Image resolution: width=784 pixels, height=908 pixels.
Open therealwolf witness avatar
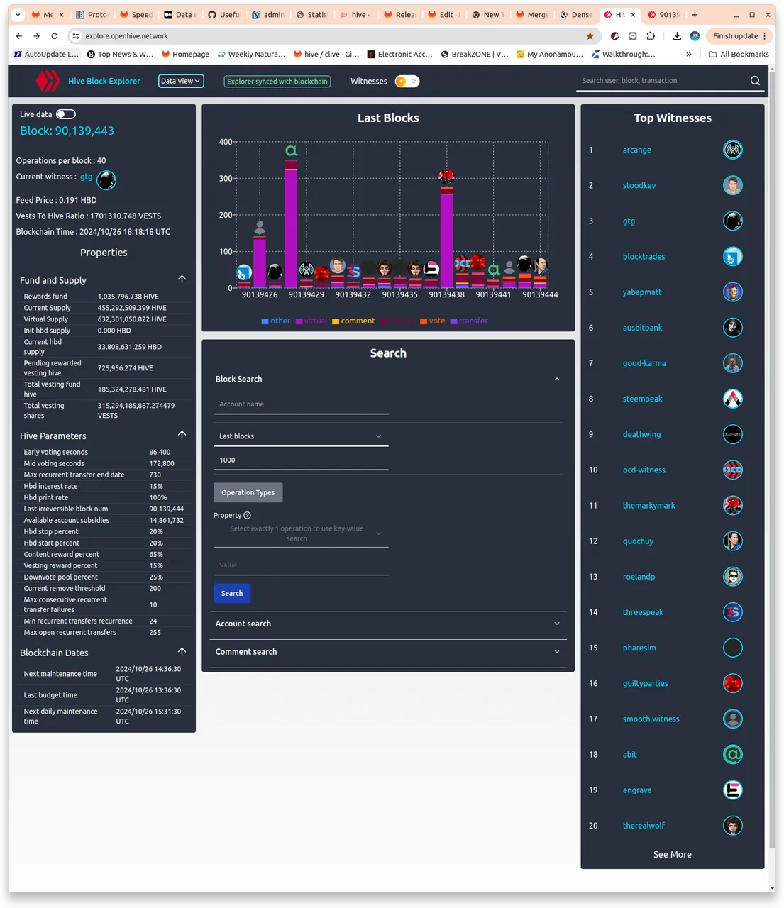[x=732, y=826]
